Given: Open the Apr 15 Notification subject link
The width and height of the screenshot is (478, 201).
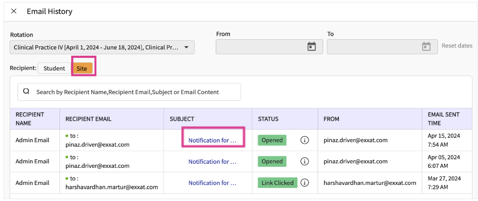Looking at the screenshot, I should point(212,140).
